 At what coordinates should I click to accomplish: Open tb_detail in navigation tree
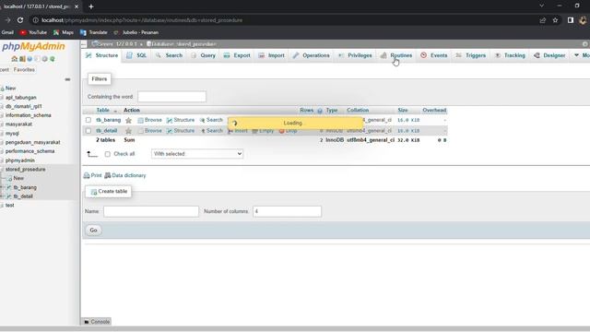(23, 196)
